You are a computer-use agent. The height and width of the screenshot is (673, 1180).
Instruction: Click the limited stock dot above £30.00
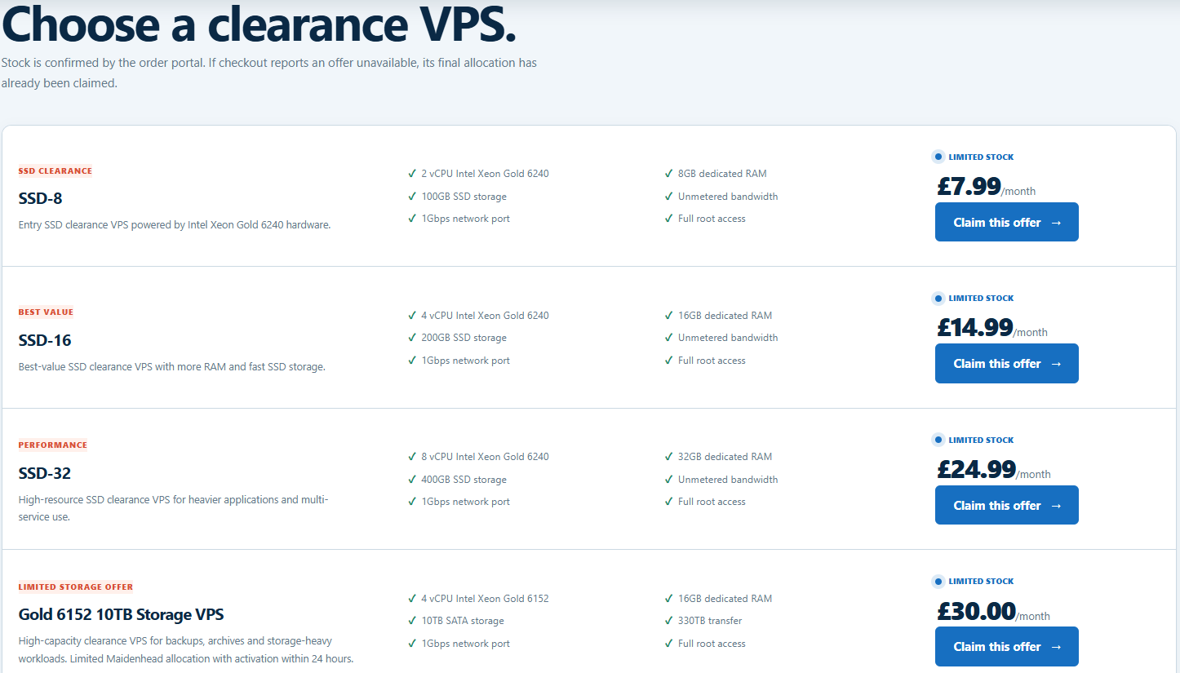point(938,581)
